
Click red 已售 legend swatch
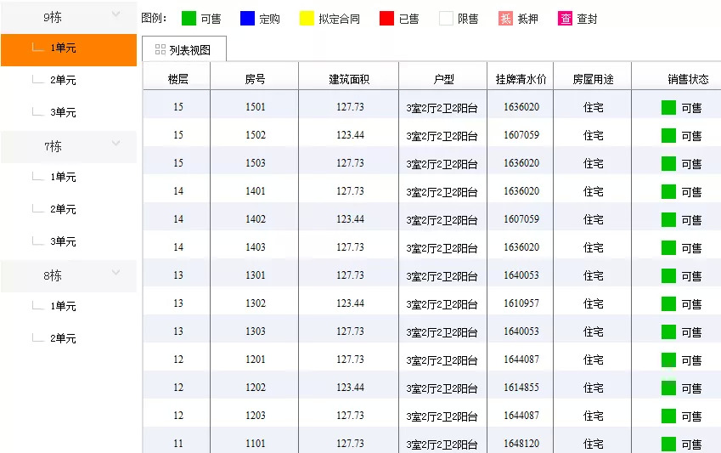click(386, 19)
